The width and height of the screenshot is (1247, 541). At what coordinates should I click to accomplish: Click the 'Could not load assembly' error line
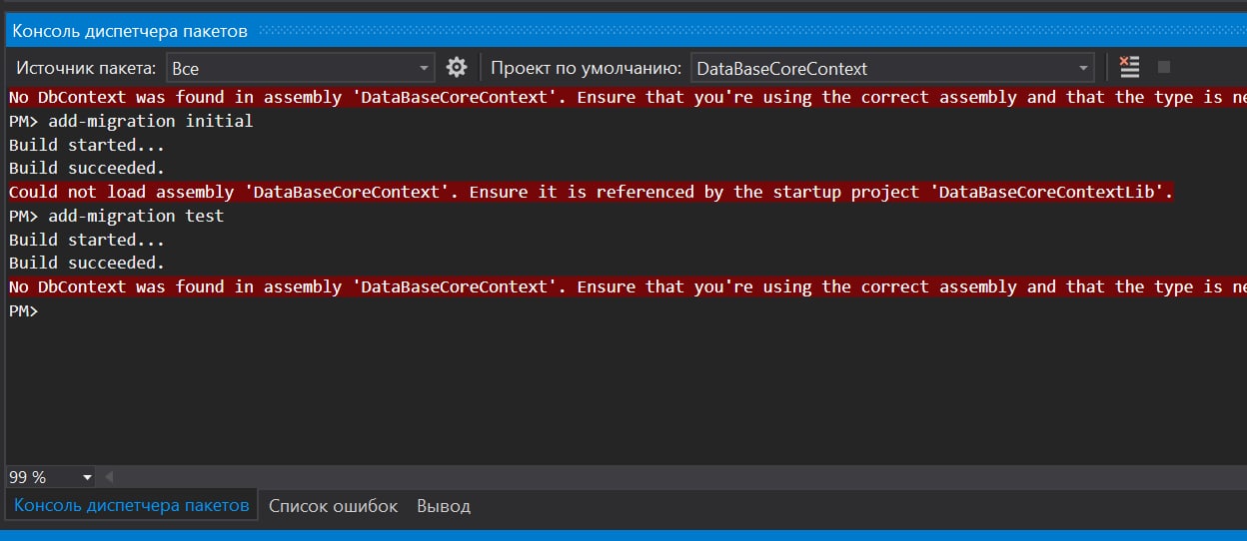(x=590, y=192)
